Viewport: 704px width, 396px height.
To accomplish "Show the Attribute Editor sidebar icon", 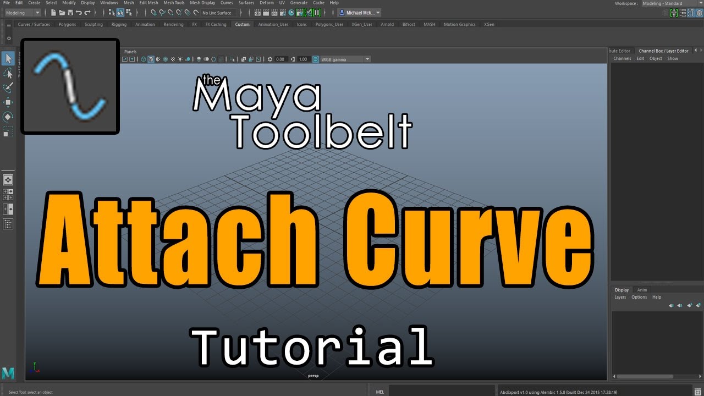I will click(683, 13).
